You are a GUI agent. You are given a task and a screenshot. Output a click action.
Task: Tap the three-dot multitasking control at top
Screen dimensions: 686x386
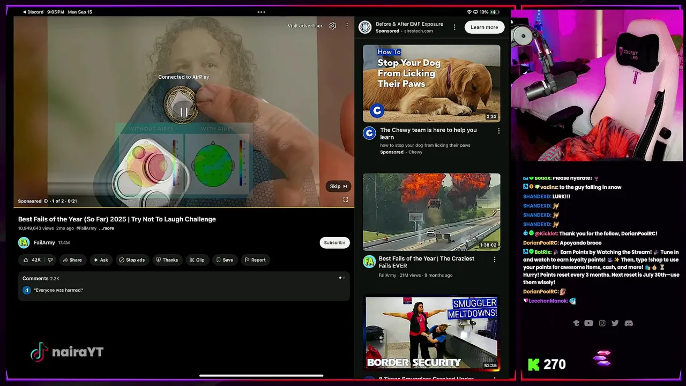261,12
